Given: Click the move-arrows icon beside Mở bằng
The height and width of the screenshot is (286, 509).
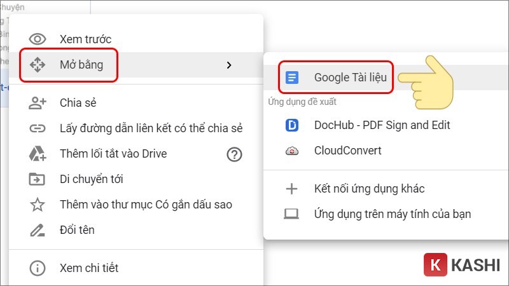Looking at the screenshot, I should point(38,65).
